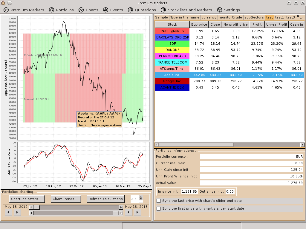The width and height of the screenshot is (306, 229).
Task: Sort by Profit column header
Action: click(257, 24)
